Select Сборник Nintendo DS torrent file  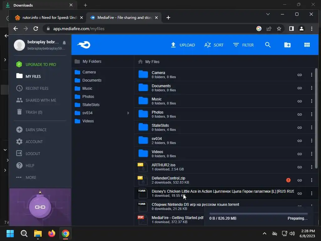tap(224, 206)
